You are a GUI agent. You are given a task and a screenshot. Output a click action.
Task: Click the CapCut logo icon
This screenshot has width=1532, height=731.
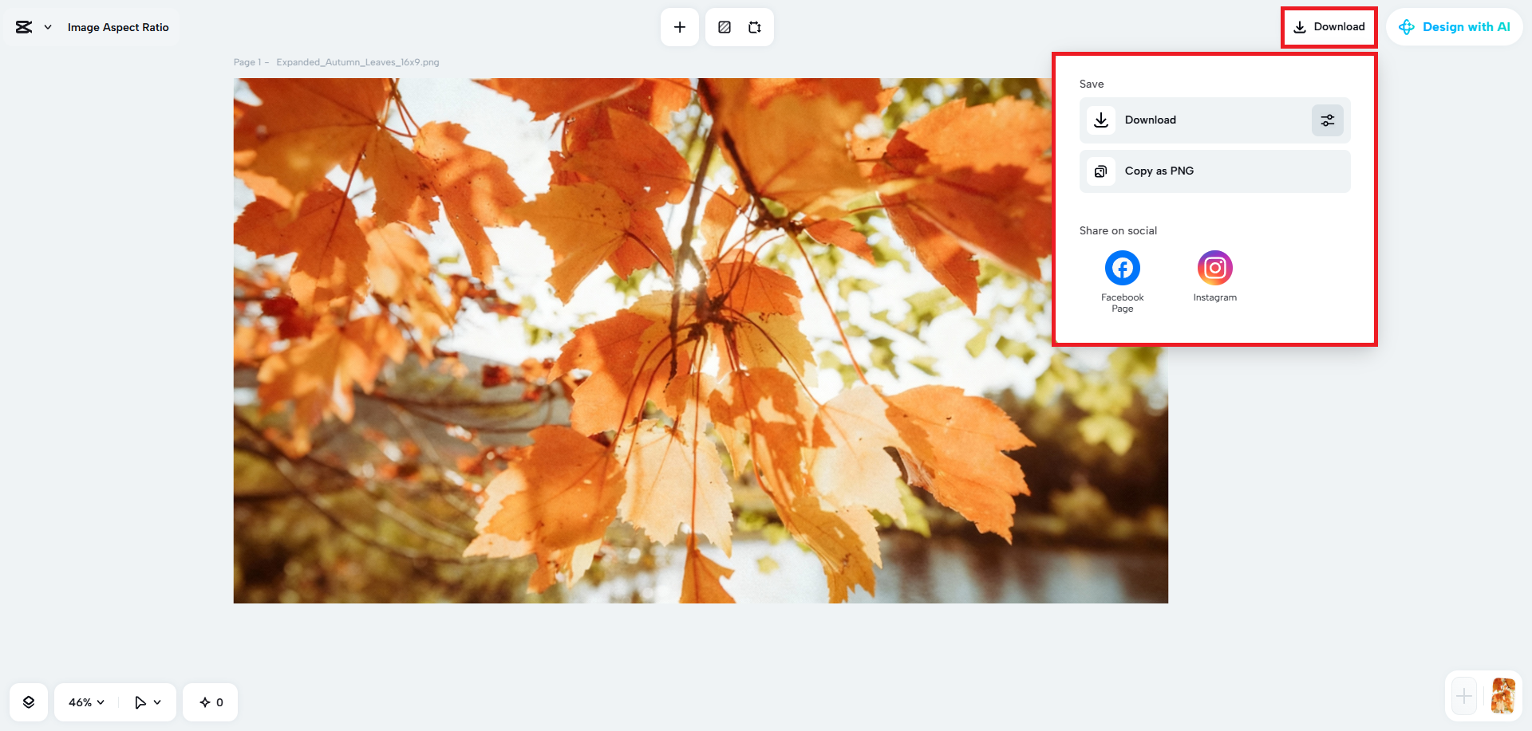(24, 27)
